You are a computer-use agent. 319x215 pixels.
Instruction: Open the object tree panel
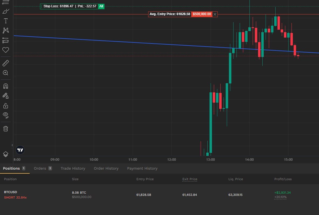point(6,154)
